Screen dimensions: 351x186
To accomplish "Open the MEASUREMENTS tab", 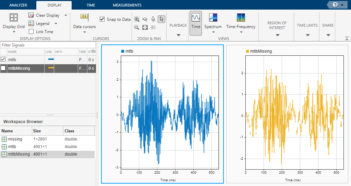I will coord(127,5).
